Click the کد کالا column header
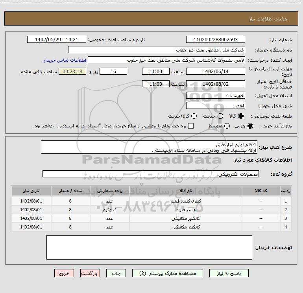Screen dimensions: 303x293 click(x=261, y=191)
